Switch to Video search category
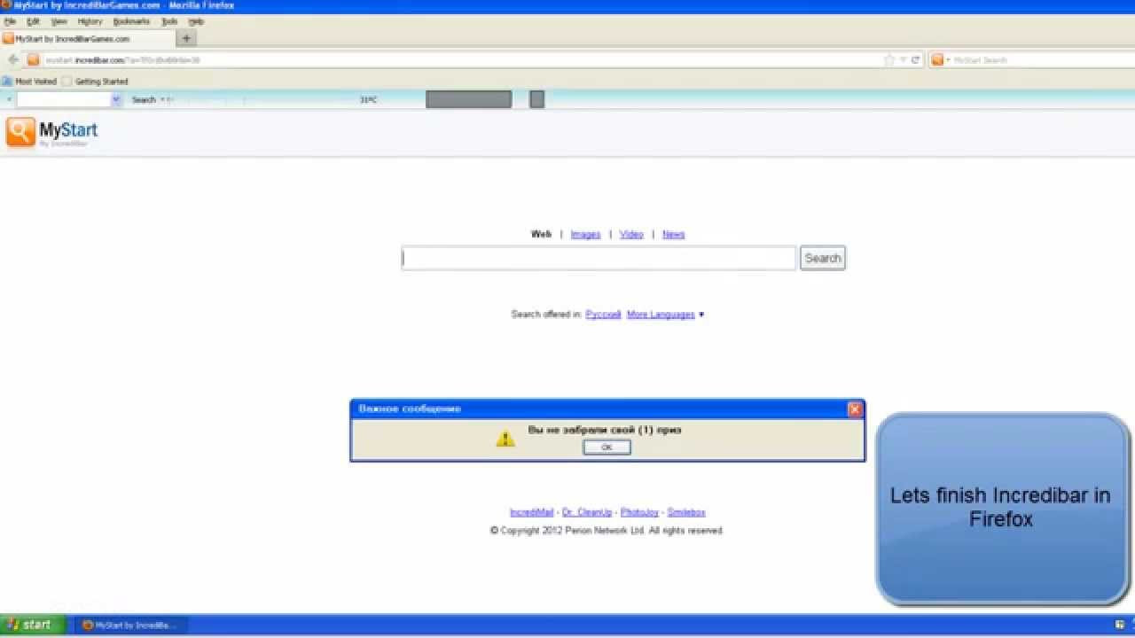Viewport: 1135px width, 638px height. pos(631,235)
